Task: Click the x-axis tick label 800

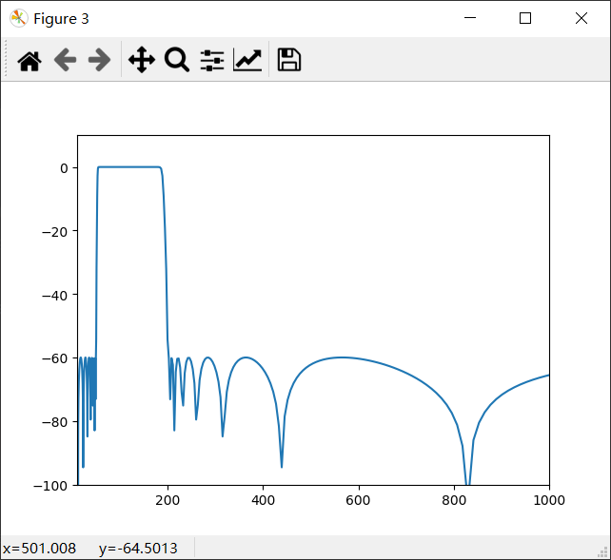Action: (x=454, y=500)
